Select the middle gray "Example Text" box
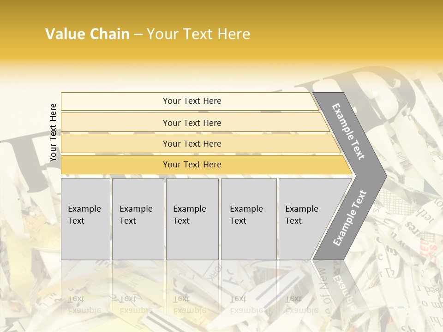443x332 pixels. click(x=192, y=219)
